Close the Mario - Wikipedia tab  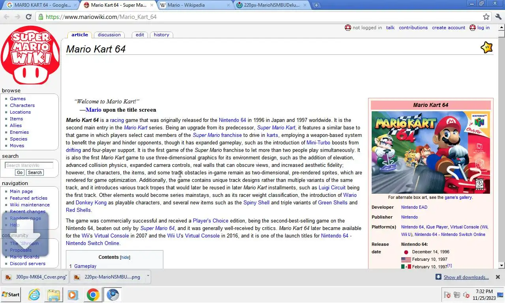coord(228,5)
